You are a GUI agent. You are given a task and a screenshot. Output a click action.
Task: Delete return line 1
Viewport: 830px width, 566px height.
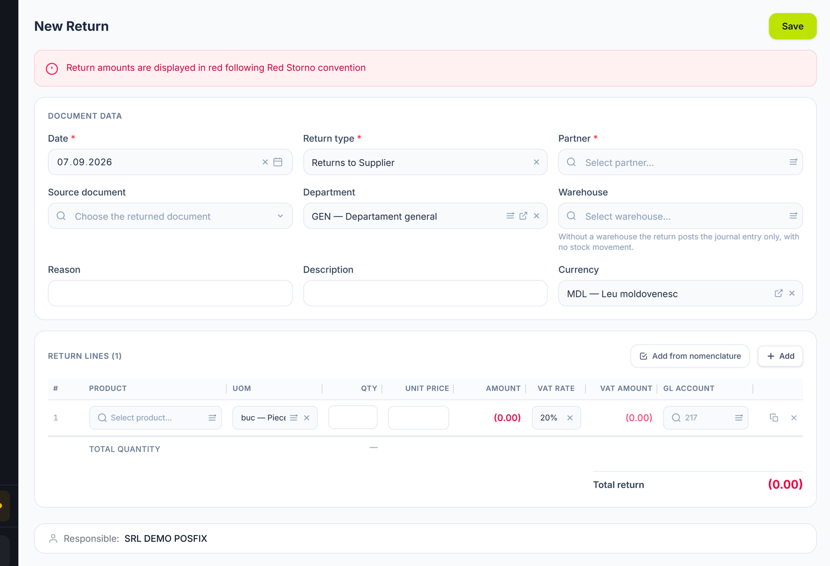(793, 418)
